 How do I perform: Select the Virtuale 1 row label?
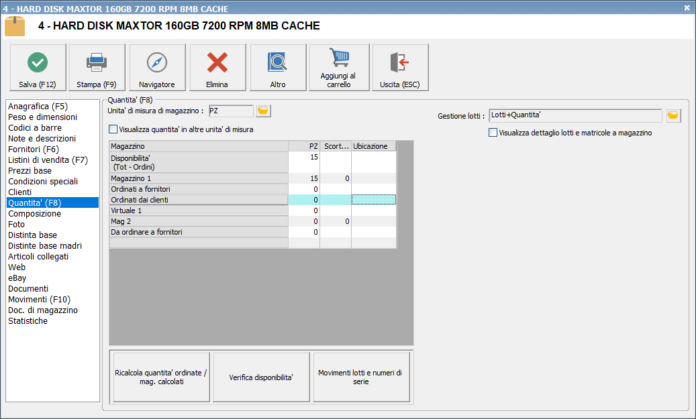tap(199, 211)
